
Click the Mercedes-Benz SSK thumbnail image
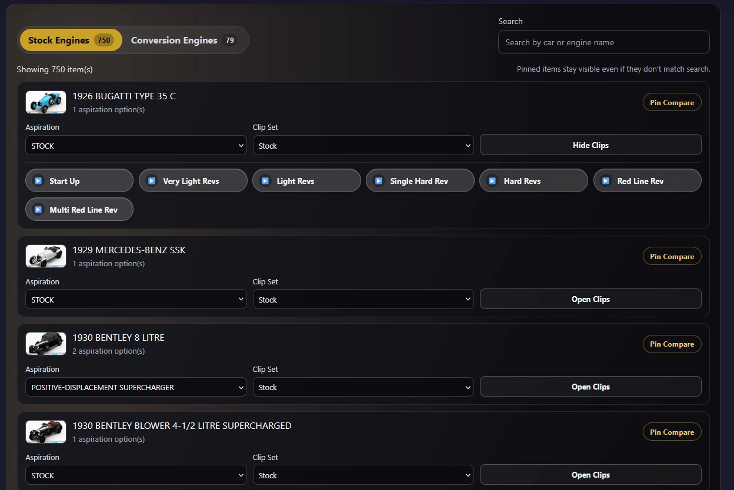[45, 256]
